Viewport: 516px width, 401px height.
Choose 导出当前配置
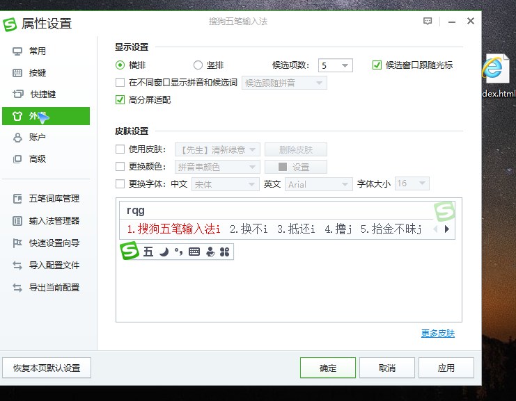[x=46, y=288]
